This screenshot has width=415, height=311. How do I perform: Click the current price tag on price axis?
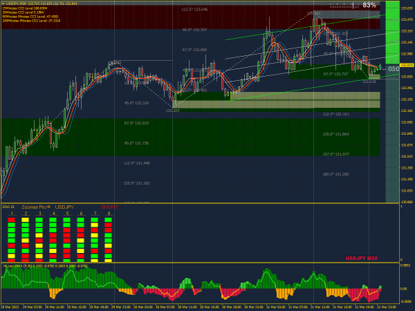(x=407, y=65)
